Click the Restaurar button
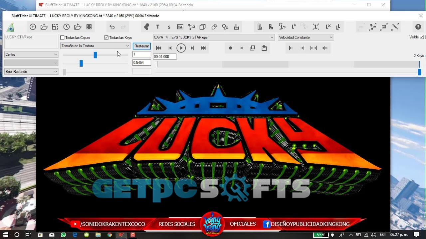This screenshot has height=239, width=426. pyautogui.click(x=142, y=46)
